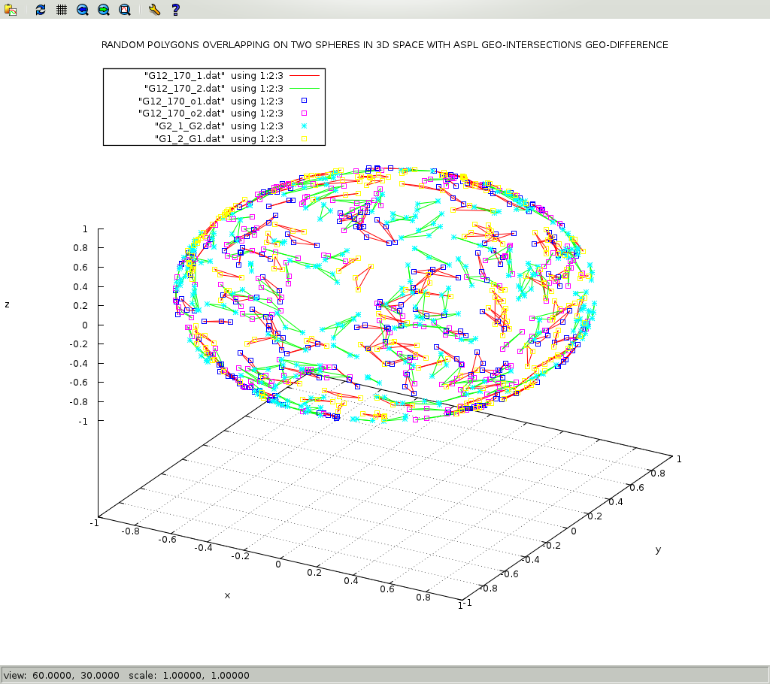Autoscale the plot with magnifier icon
The image size is (770, 684).
(125, 10)
